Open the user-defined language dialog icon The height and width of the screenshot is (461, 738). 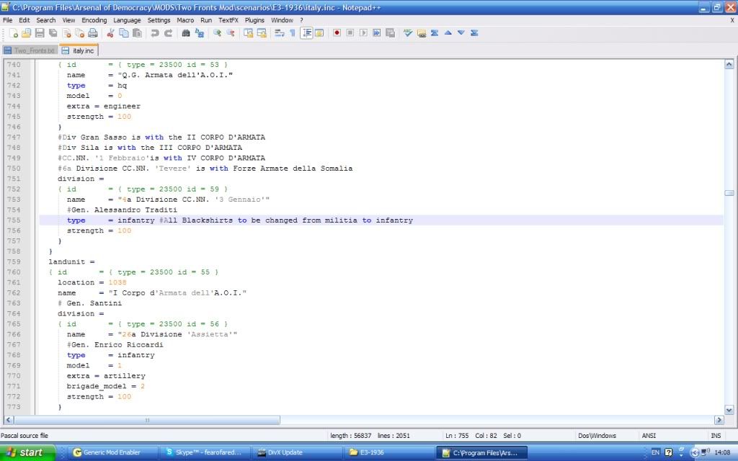tap(319, 33)
